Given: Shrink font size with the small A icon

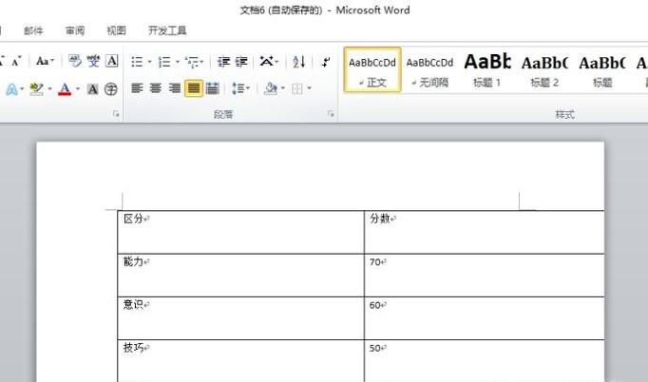Looking at the screenshot, I should coord(16,62).
